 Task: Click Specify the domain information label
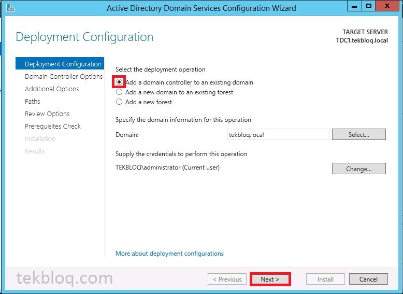(x=183, y=120)
